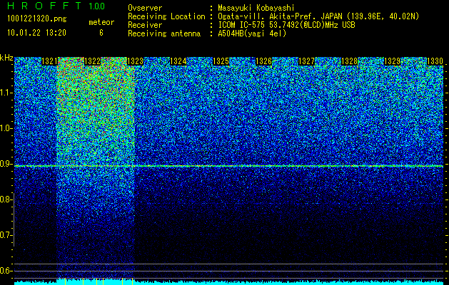The width and height of the screenshot is (449, 285).
Task: Click the Ovserver field label
Action: 145,8
